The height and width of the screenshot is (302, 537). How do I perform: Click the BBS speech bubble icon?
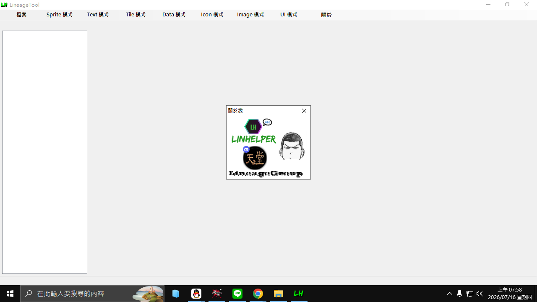(268, 122)
